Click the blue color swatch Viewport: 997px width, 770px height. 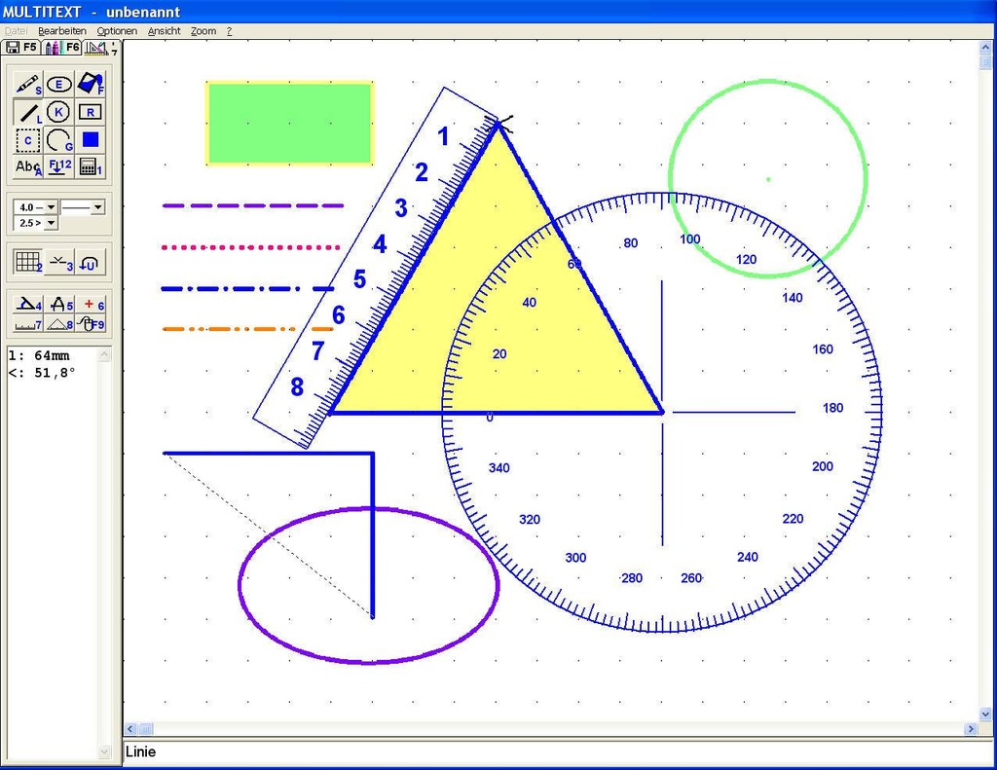coord(90,140)
